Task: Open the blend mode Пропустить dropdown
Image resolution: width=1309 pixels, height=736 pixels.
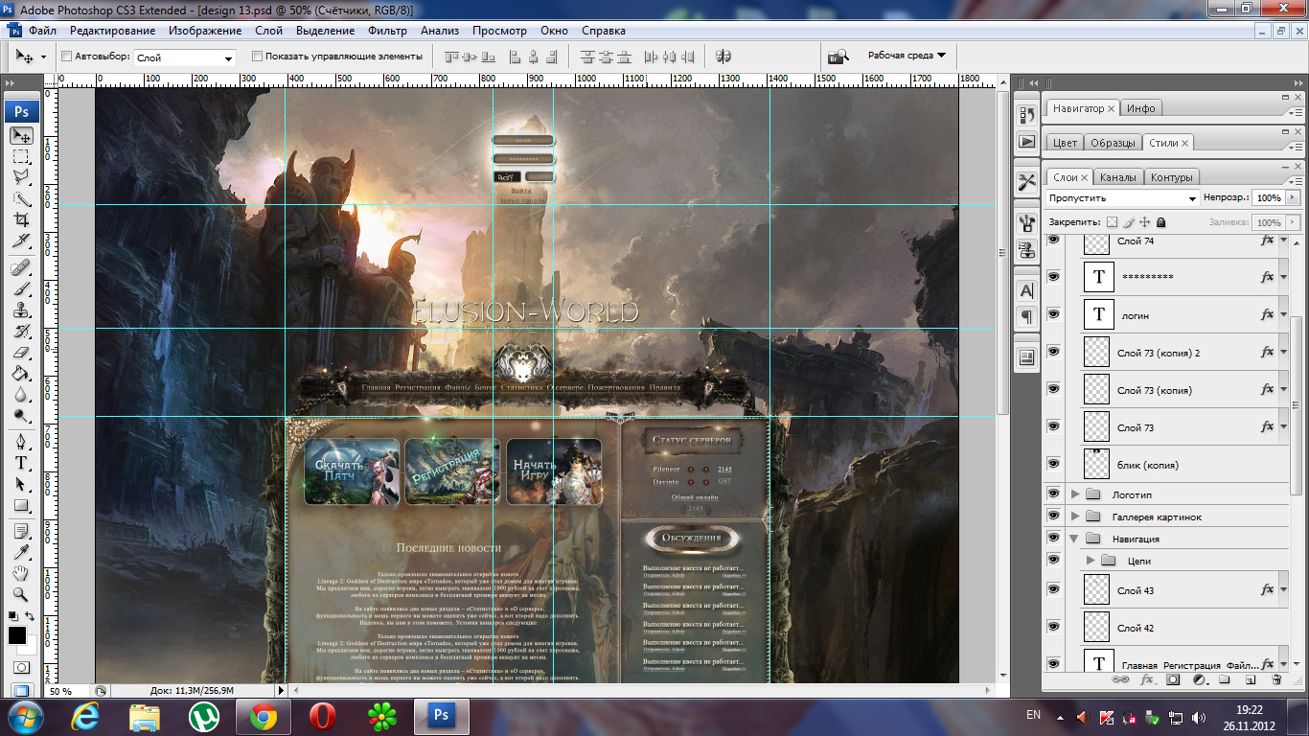Action: click(1123, 198)
